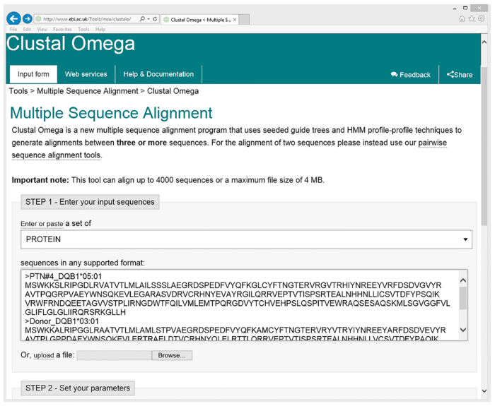Click the Feedback speech bubble button
Image resolution: width=495 pixels, height=406 pixels.
pos(411,75)
